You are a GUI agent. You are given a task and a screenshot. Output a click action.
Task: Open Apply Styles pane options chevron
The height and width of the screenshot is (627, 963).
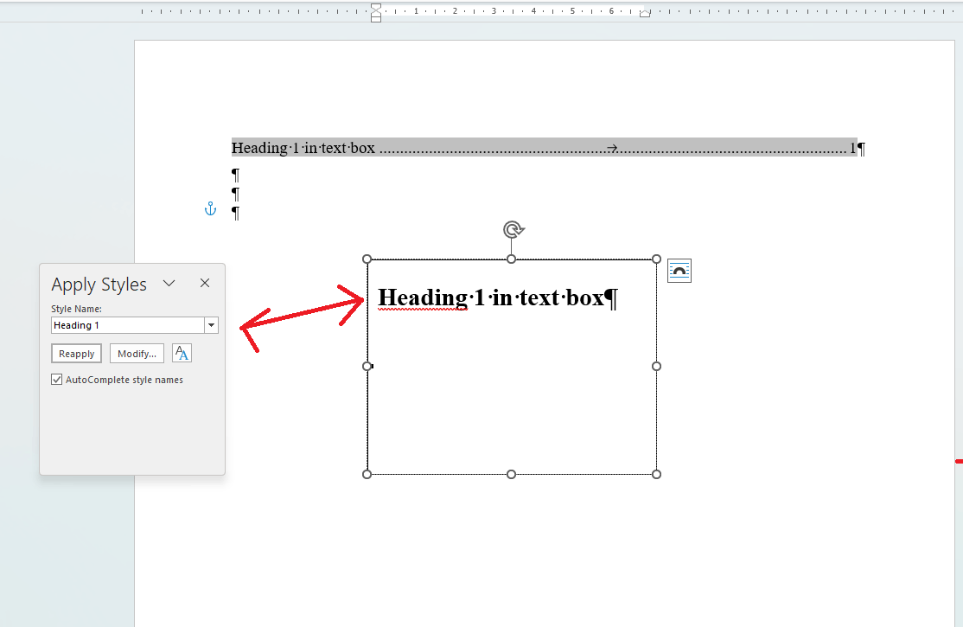169,284
